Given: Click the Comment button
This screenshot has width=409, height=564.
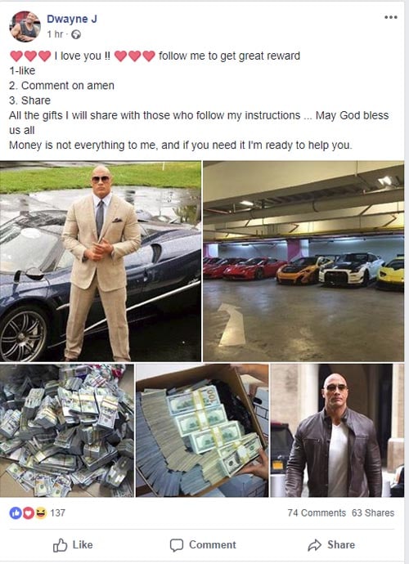Looking at the screenshot, I should [203, 545].
